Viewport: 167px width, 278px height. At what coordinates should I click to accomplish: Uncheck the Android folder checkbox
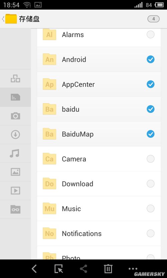(151, 59)
